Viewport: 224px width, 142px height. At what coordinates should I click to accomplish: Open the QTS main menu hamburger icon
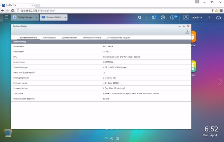tap(7, 17)
